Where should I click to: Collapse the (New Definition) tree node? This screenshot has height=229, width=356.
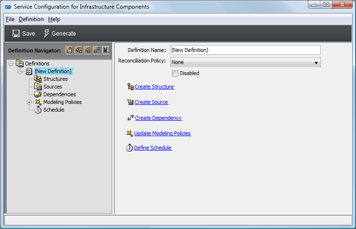pyautogui.click(x=20, y=71)
